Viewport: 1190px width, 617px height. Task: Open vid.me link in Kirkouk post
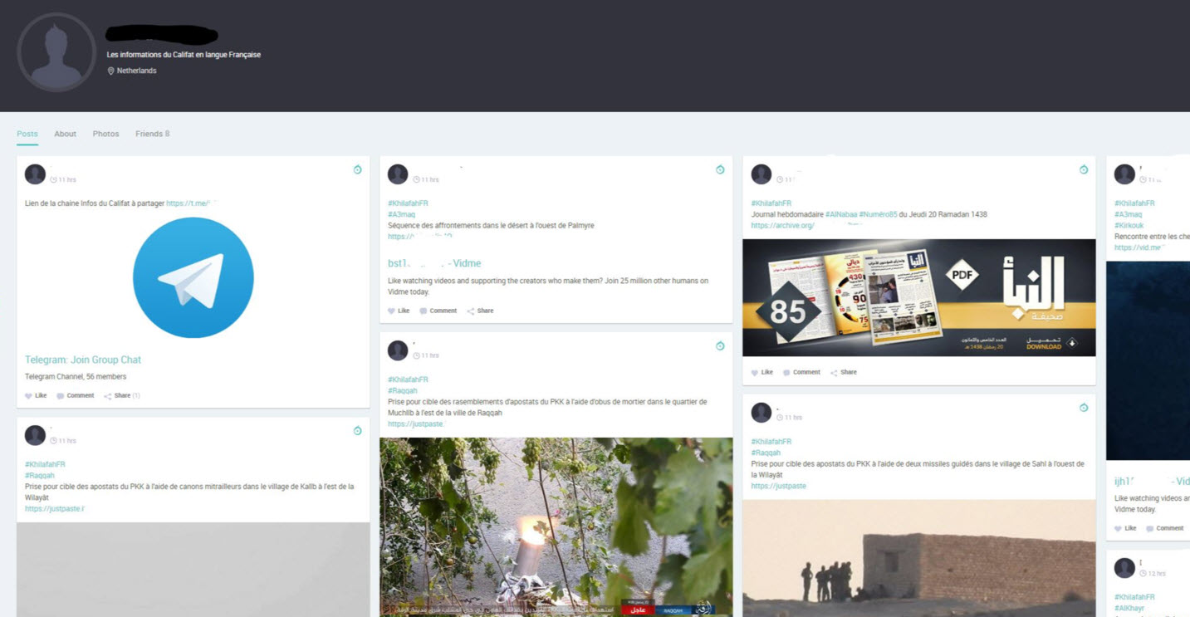point(1139,247)
